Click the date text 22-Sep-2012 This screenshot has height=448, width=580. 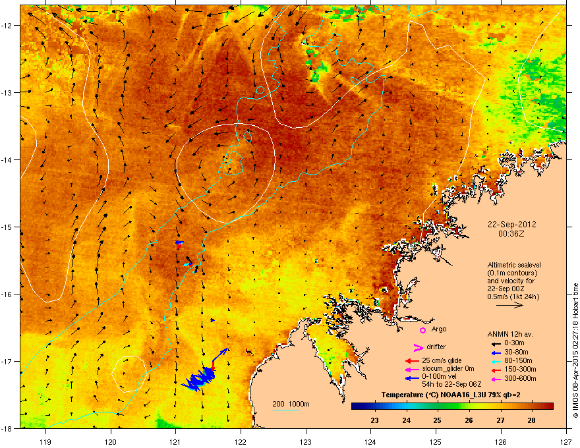click(511, 225)
